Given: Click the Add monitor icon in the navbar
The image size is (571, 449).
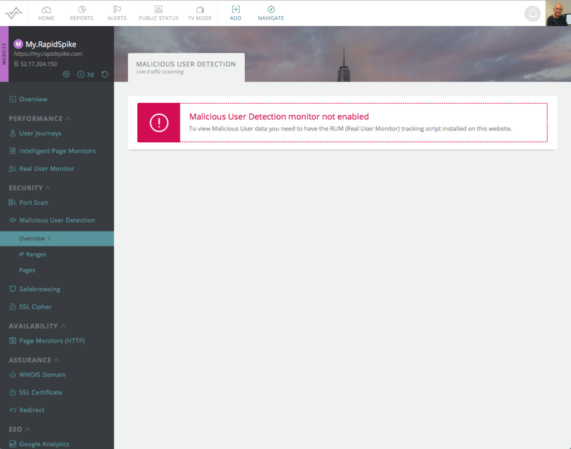Looking at the screenshot, I should pyautogui.click(x=235, y=13).
